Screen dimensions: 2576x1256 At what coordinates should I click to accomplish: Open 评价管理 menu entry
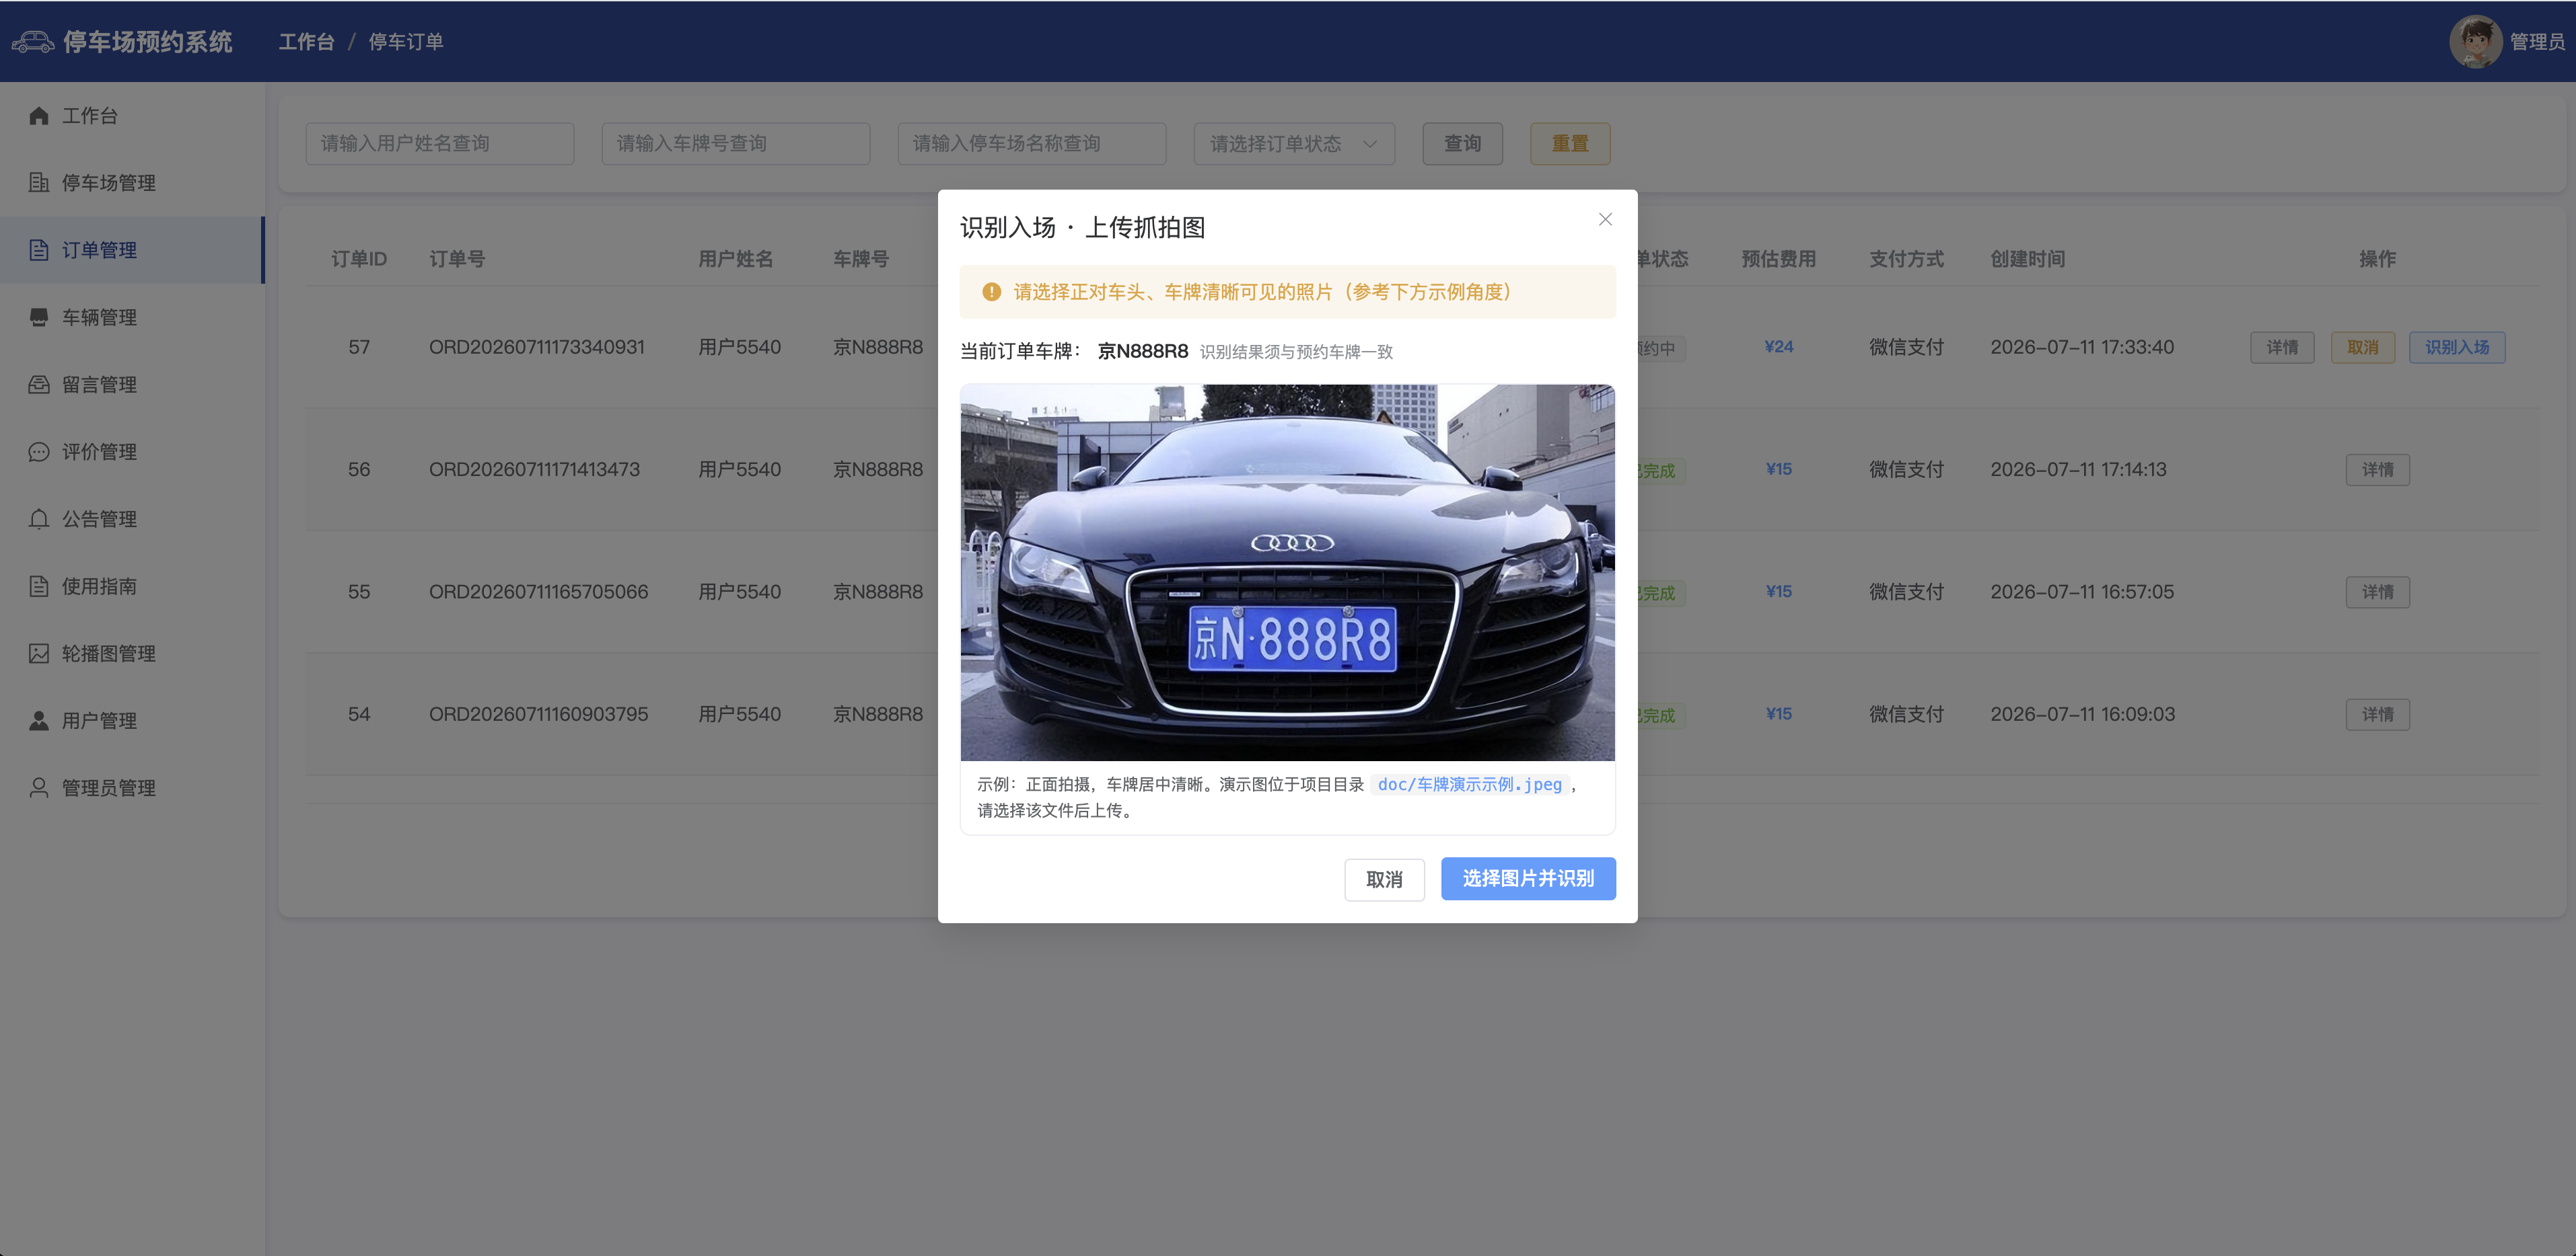pos(132,452)
